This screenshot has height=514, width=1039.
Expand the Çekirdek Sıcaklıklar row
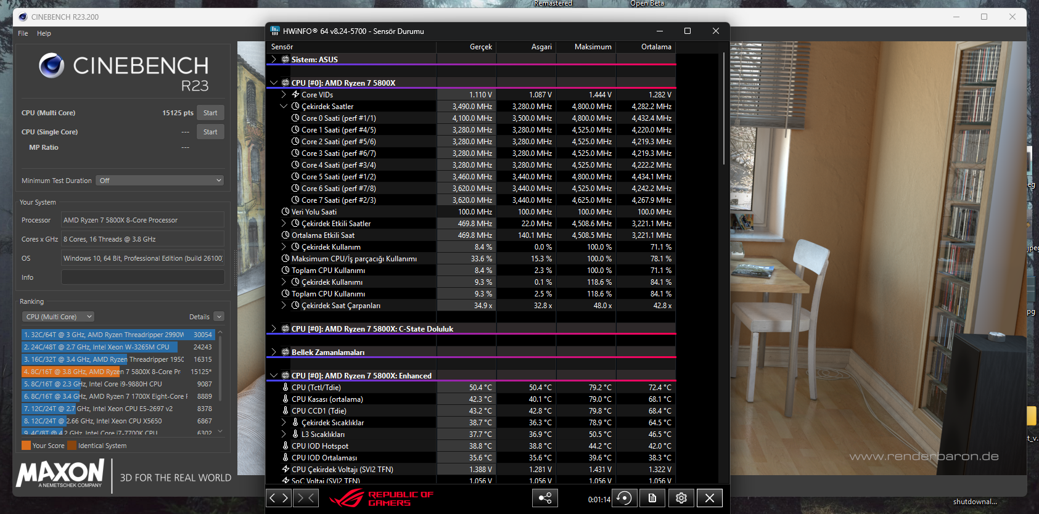pyautogui.click(x=284, y=422)
